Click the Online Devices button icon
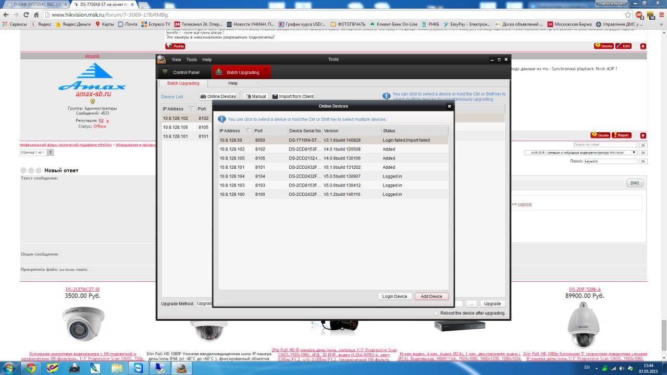667x375 pixels. coord(203,96)
